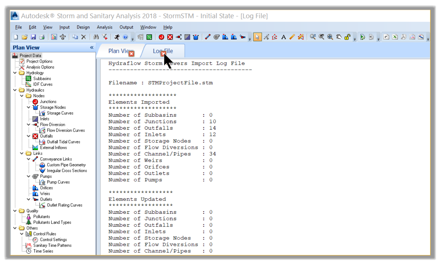Select Analysis Options in the tree
Screen dimensions: 440x265
[x=40, y=67]
